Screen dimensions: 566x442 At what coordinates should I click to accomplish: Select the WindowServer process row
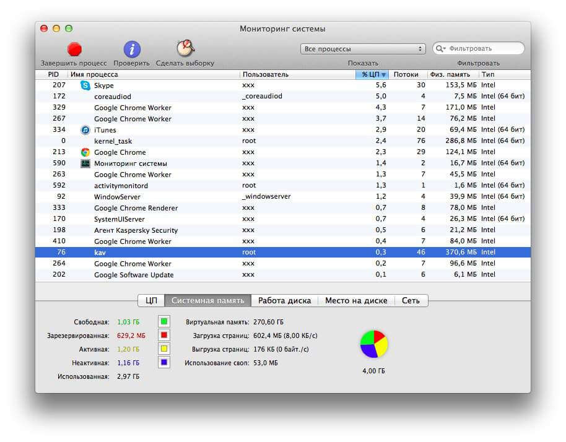point(283,197)
